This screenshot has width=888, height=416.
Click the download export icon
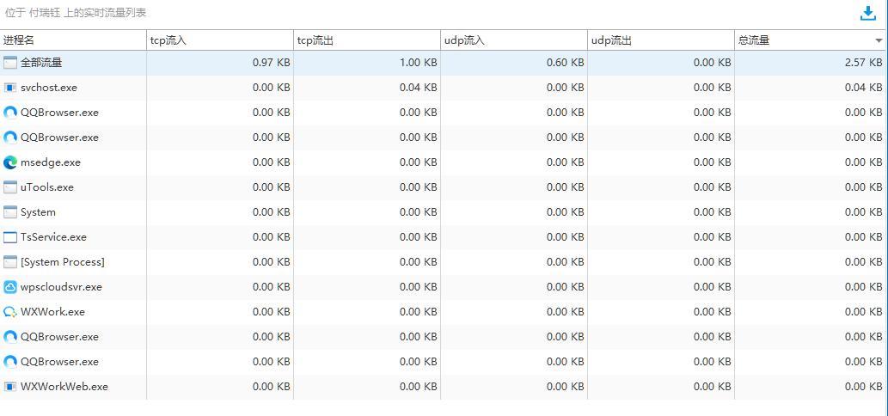867,13
